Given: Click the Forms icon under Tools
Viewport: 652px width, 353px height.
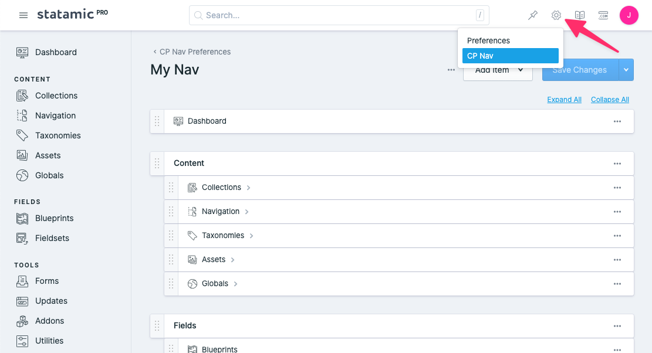Looking at the screenshot, I should (x=22, y=281).
